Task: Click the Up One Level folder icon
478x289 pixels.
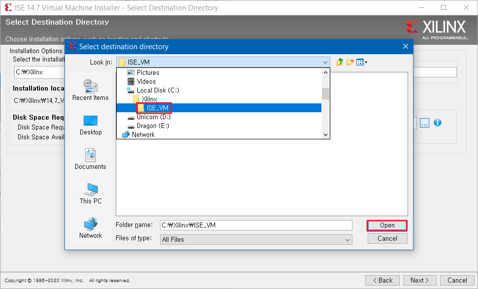Action: [340, 62]
